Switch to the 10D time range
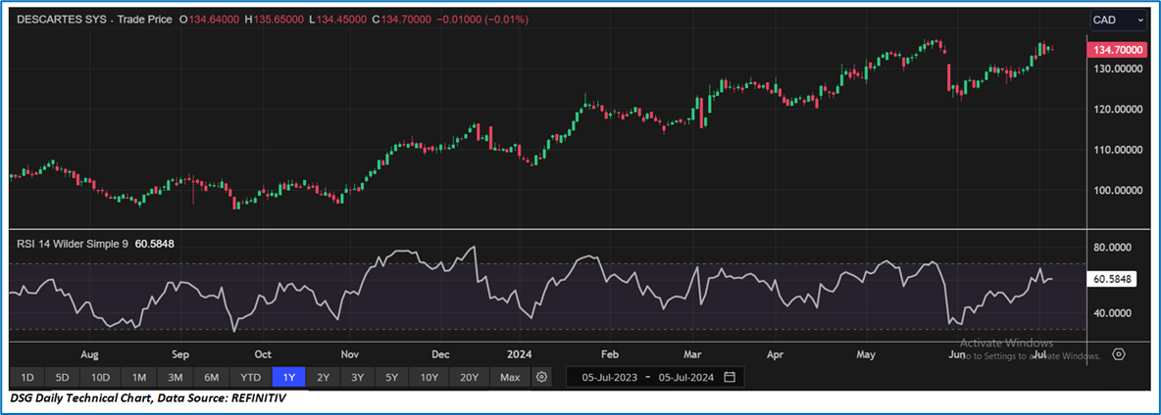This screenshot has width=1161, height=415. pyautogui.click(x=99, y=377)
